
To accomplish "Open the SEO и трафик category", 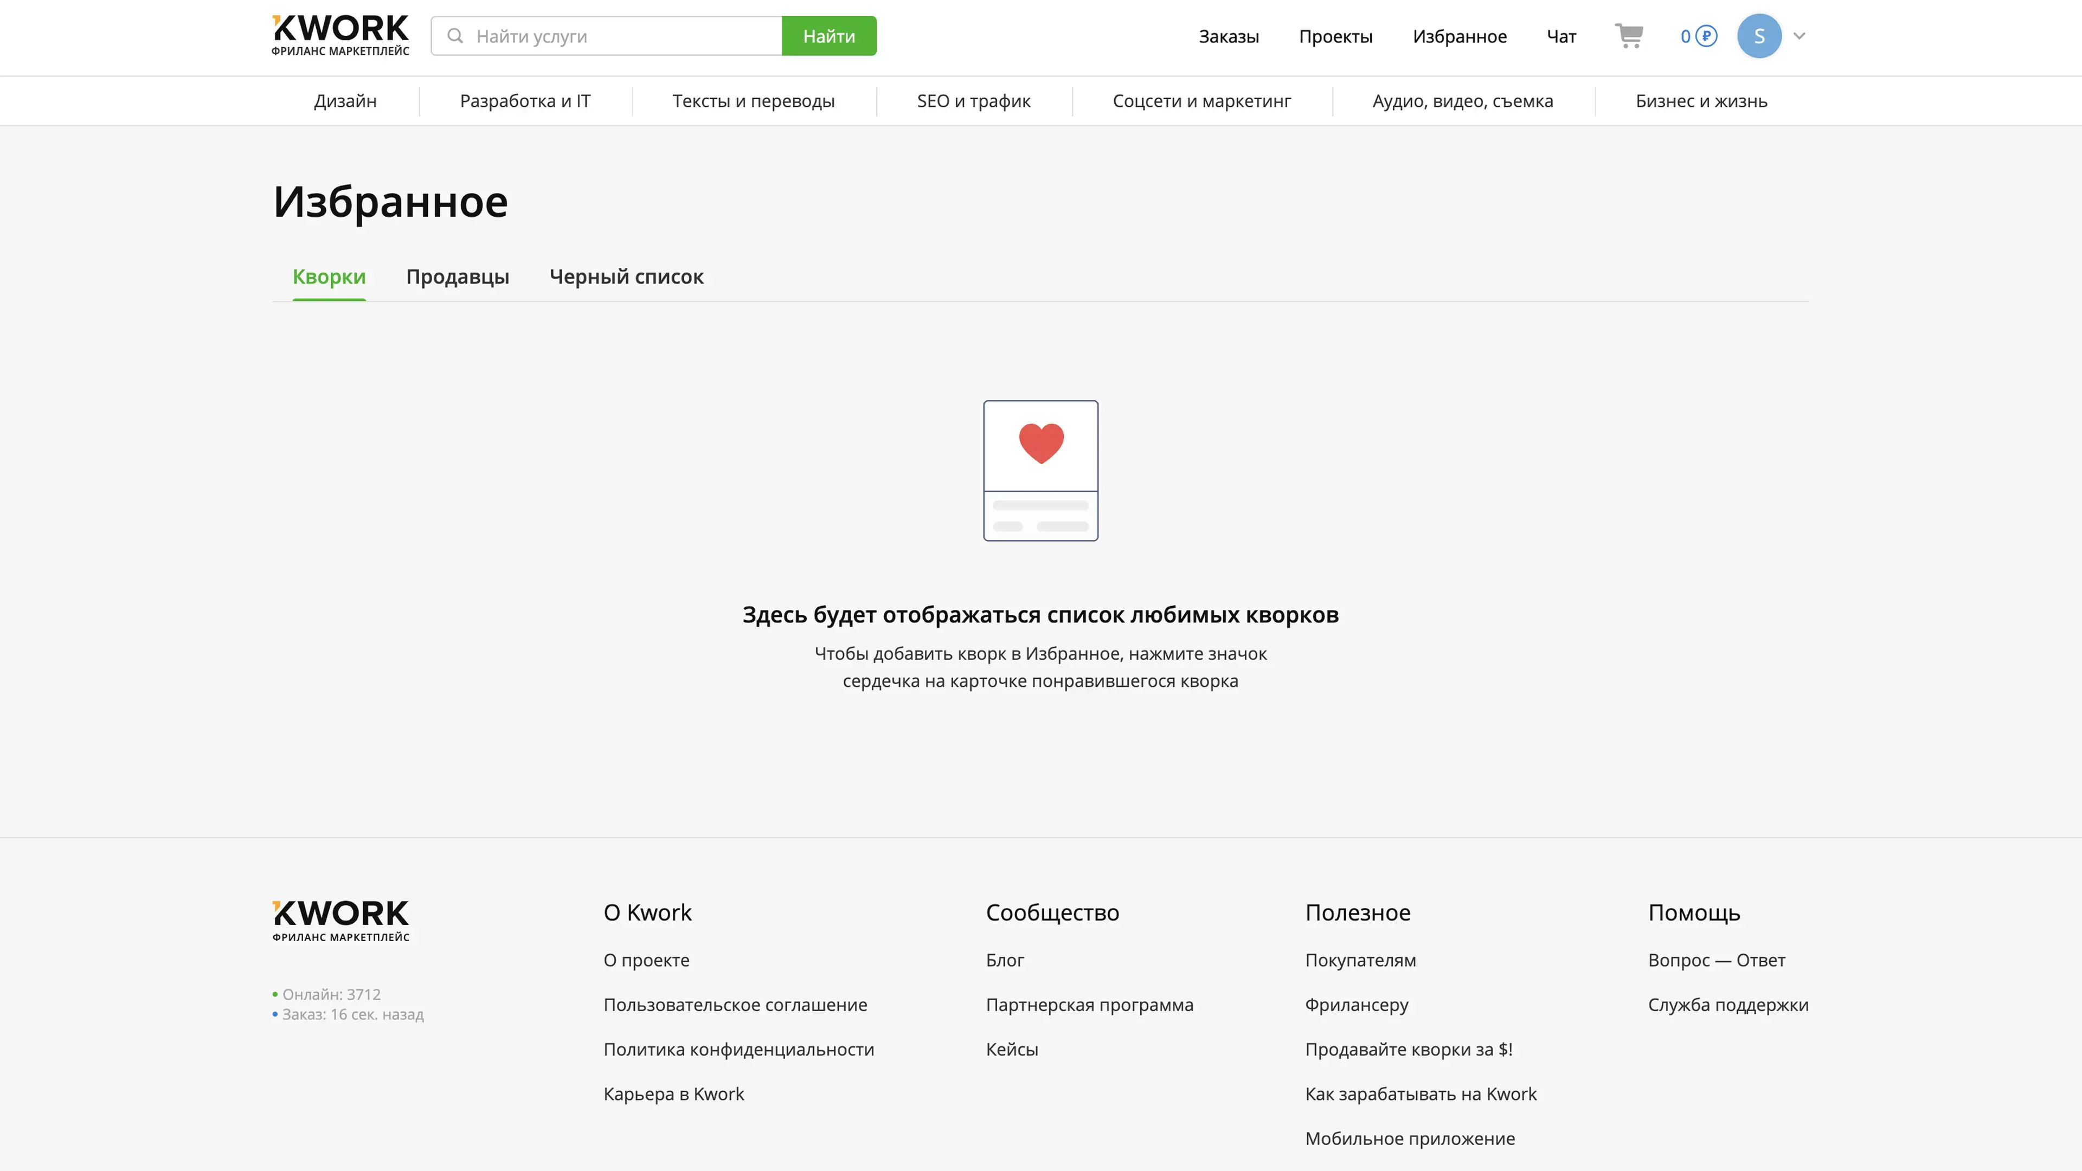I will tap(973, 101).
